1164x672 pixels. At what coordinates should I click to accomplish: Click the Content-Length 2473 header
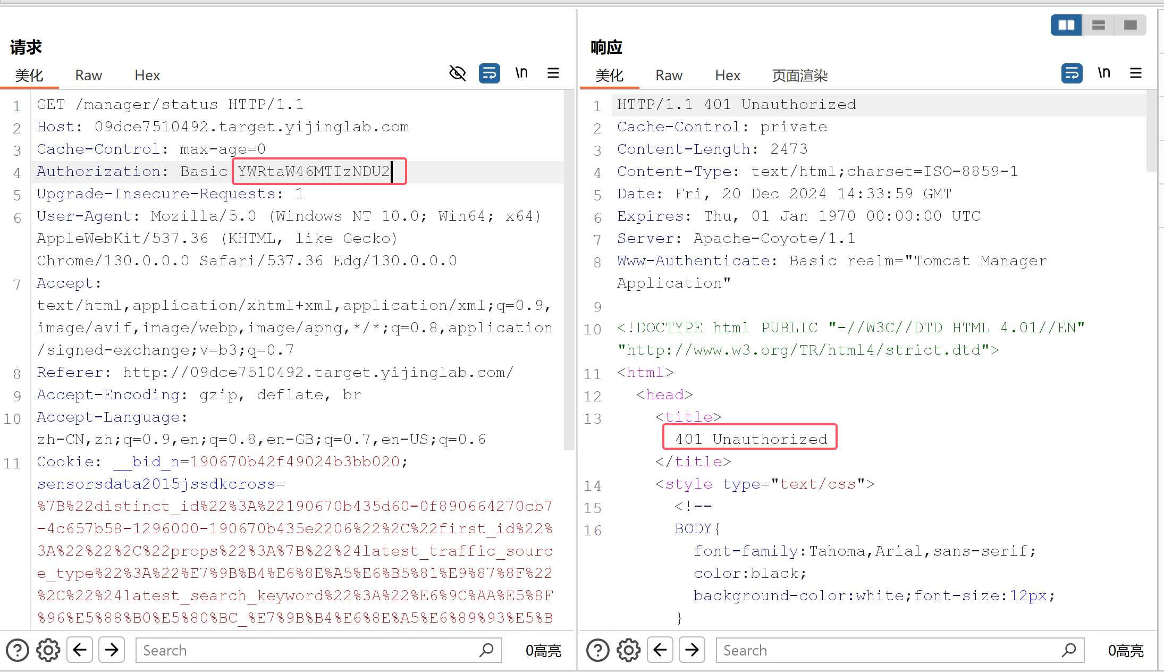tap(712, 149)
